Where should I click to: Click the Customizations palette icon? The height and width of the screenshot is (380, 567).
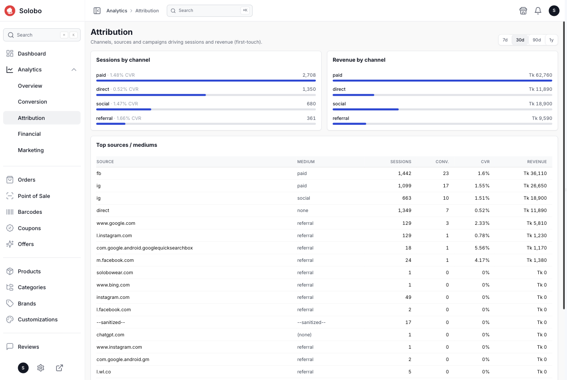coord(10,319)
